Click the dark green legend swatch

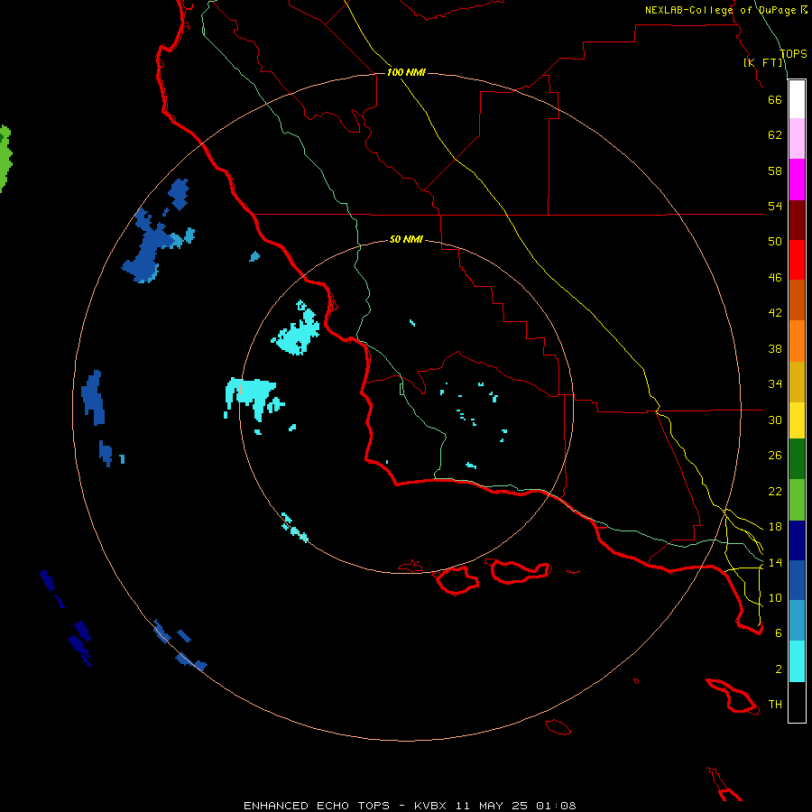(x=797, y=459)
